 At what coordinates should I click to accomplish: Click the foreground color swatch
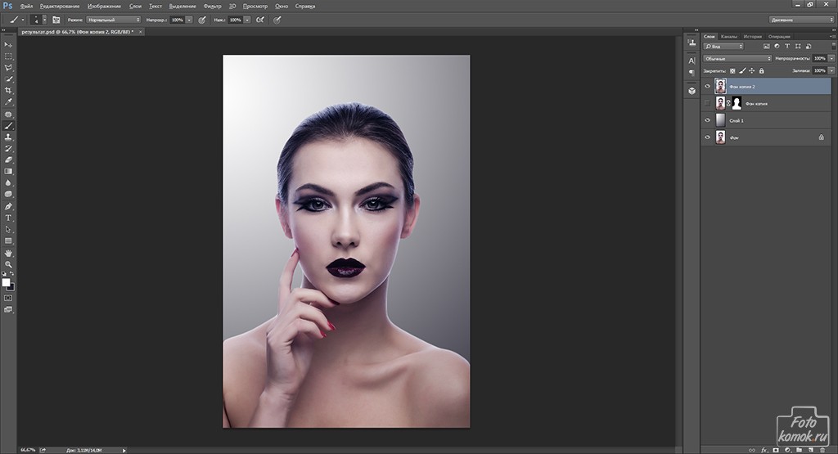(6, 282)
